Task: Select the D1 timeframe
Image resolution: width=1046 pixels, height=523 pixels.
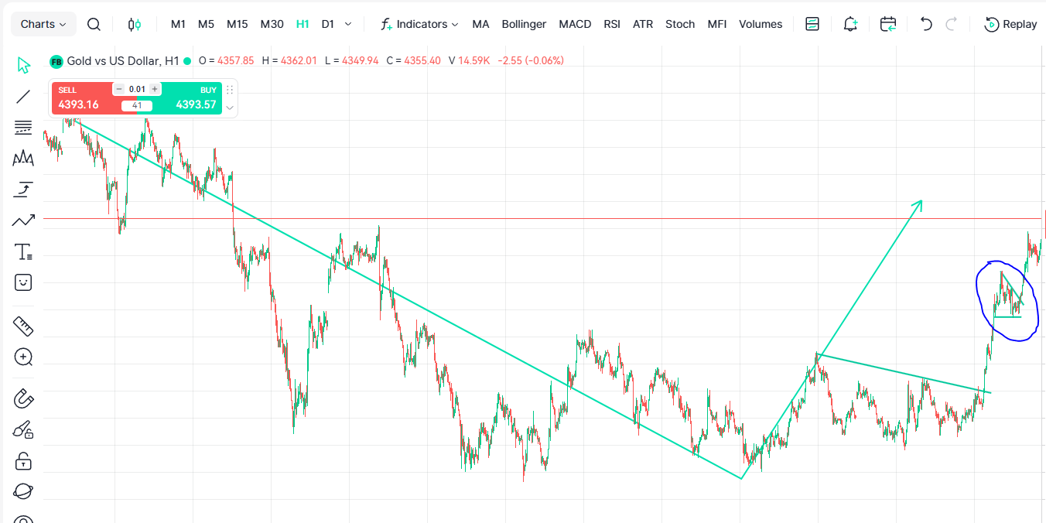Action: coord(328,24)
